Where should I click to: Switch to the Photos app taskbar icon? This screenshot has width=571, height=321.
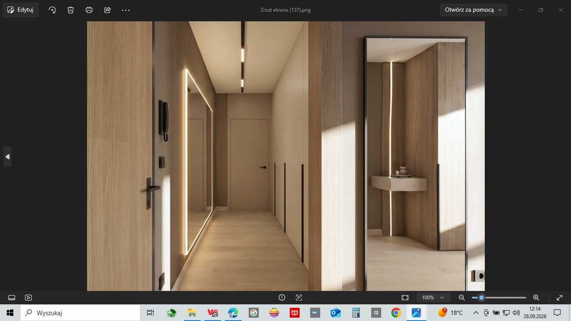point(416,312)
